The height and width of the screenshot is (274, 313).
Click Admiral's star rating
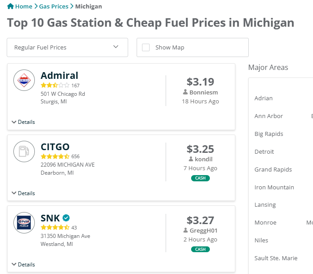pos(55,85)
